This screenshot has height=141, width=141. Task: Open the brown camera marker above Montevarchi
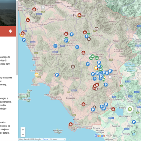[x=96, y=29]
